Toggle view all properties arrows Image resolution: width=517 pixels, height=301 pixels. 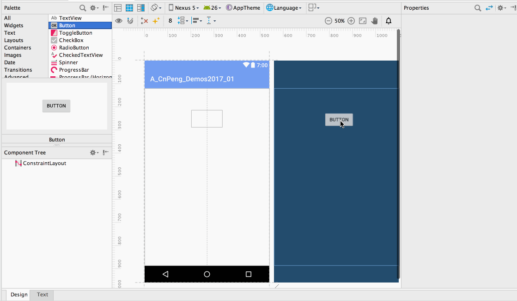pos(489,8)
